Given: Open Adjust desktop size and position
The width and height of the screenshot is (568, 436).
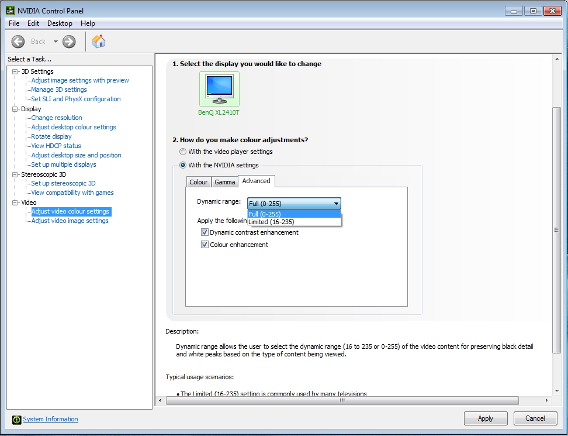Looking at the screenshot, I should tap(76, 155).
